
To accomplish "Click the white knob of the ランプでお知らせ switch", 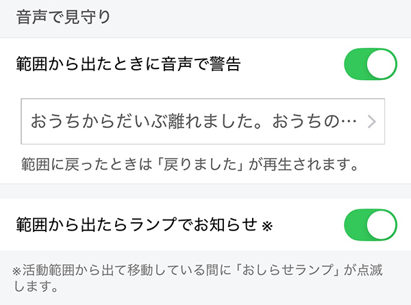I will [382, 224].
